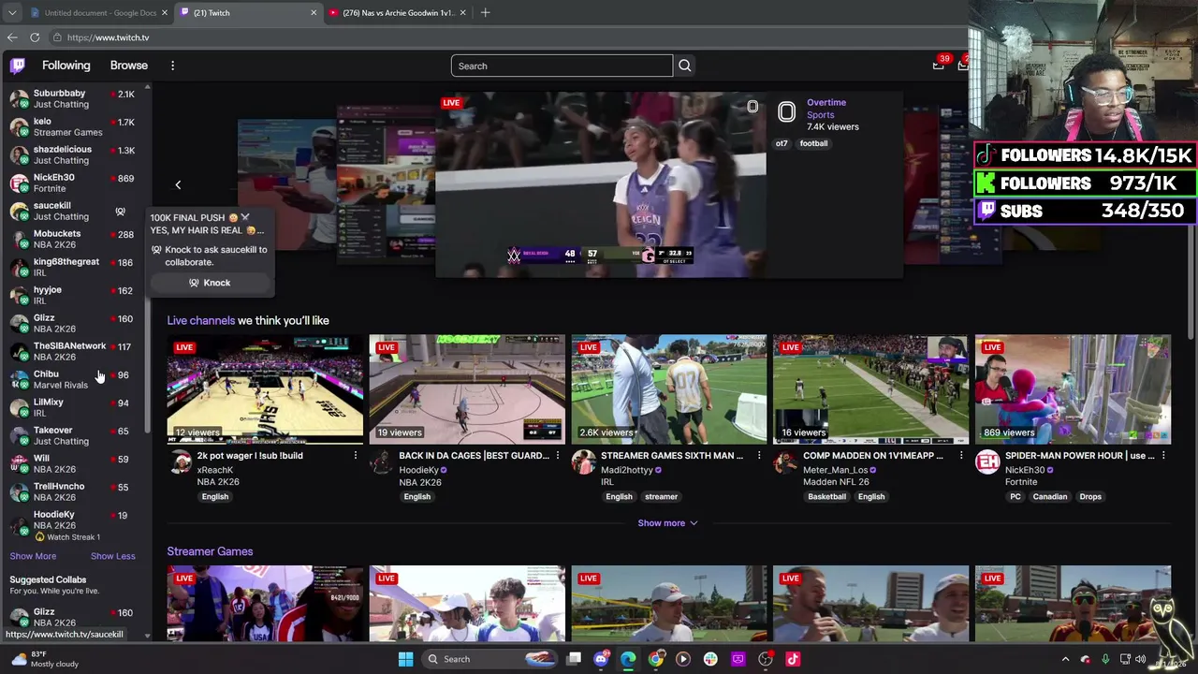Open Suburbbaby channel in the sidebar
This screenshot has height=674, width=1198.
tap(73, 98)
